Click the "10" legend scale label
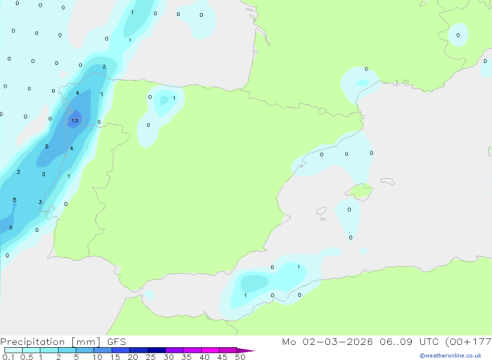This screenshot has width=492, height=360. [97, 357]
